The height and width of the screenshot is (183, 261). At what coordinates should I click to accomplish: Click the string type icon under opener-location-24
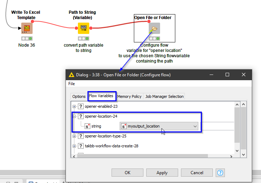point(87,126)
